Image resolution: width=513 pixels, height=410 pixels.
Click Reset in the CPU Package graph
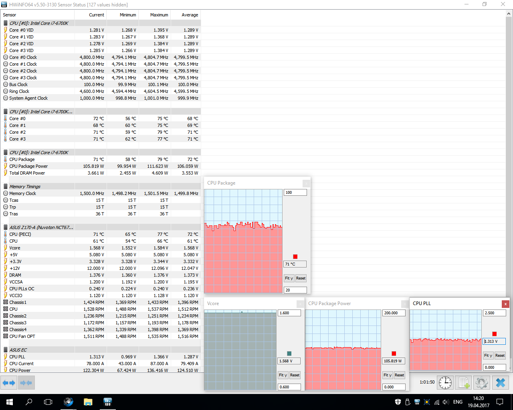(301, 278)
